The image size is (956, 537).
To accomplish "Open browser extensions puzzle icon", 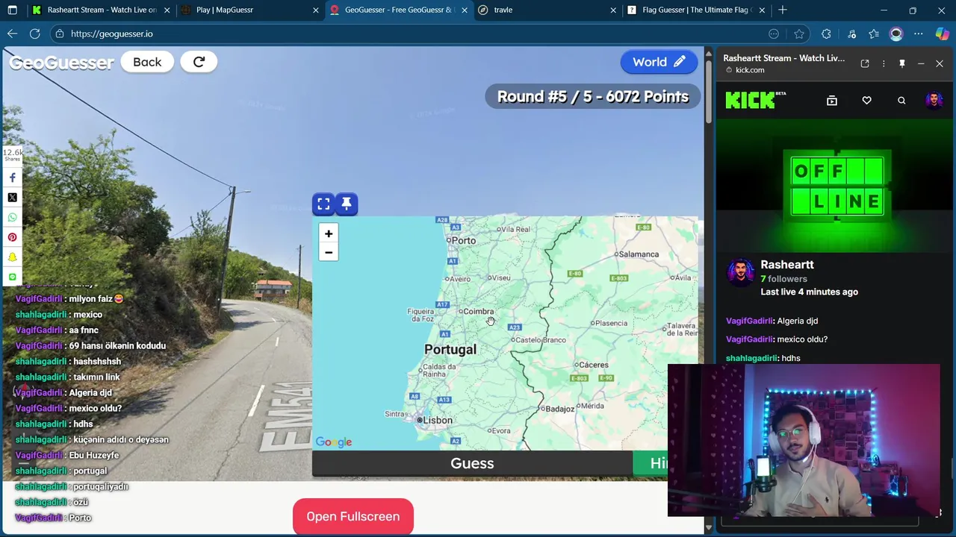I will click(x=826, y=34).
